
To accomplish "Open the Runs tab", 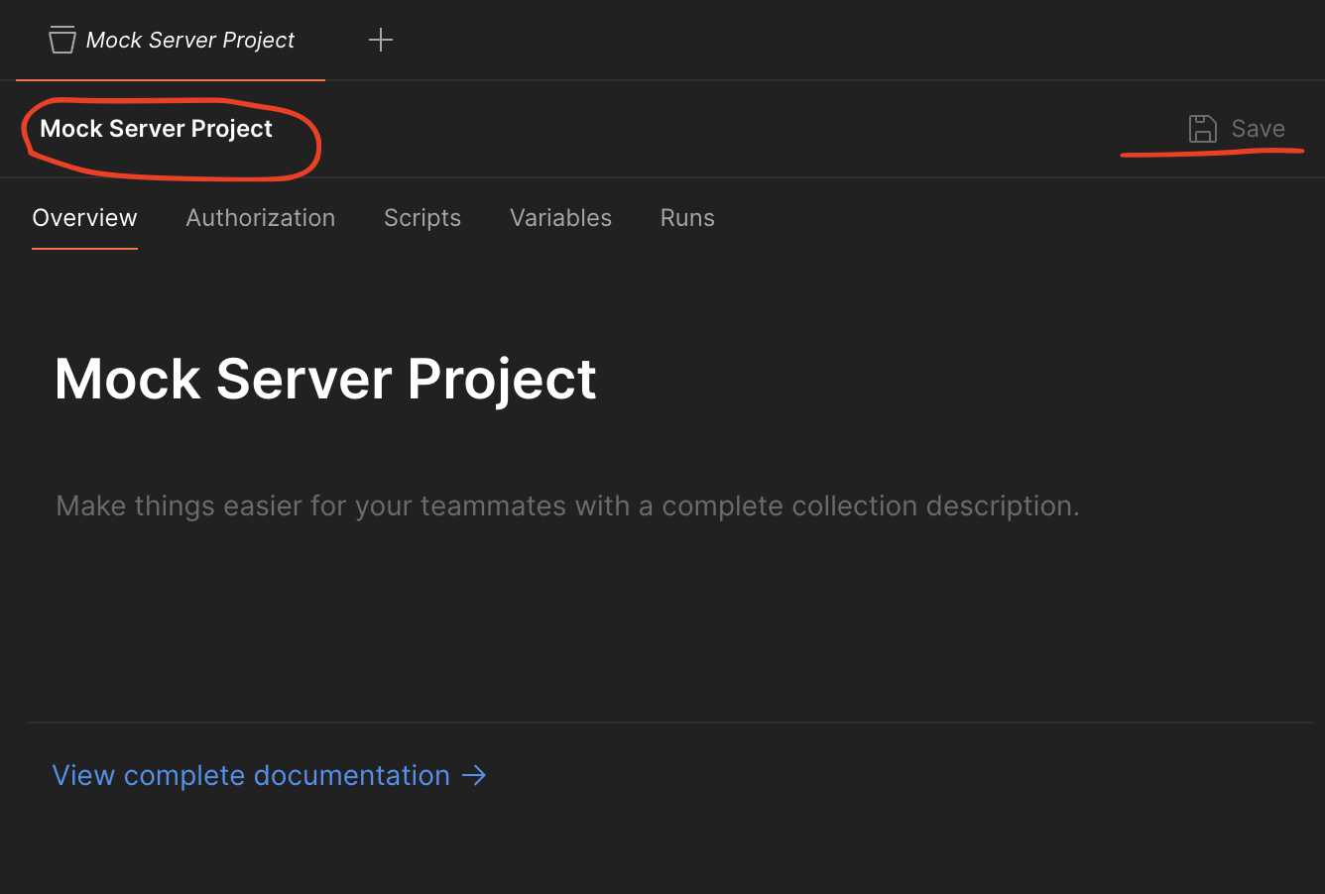I will [687, 218].
